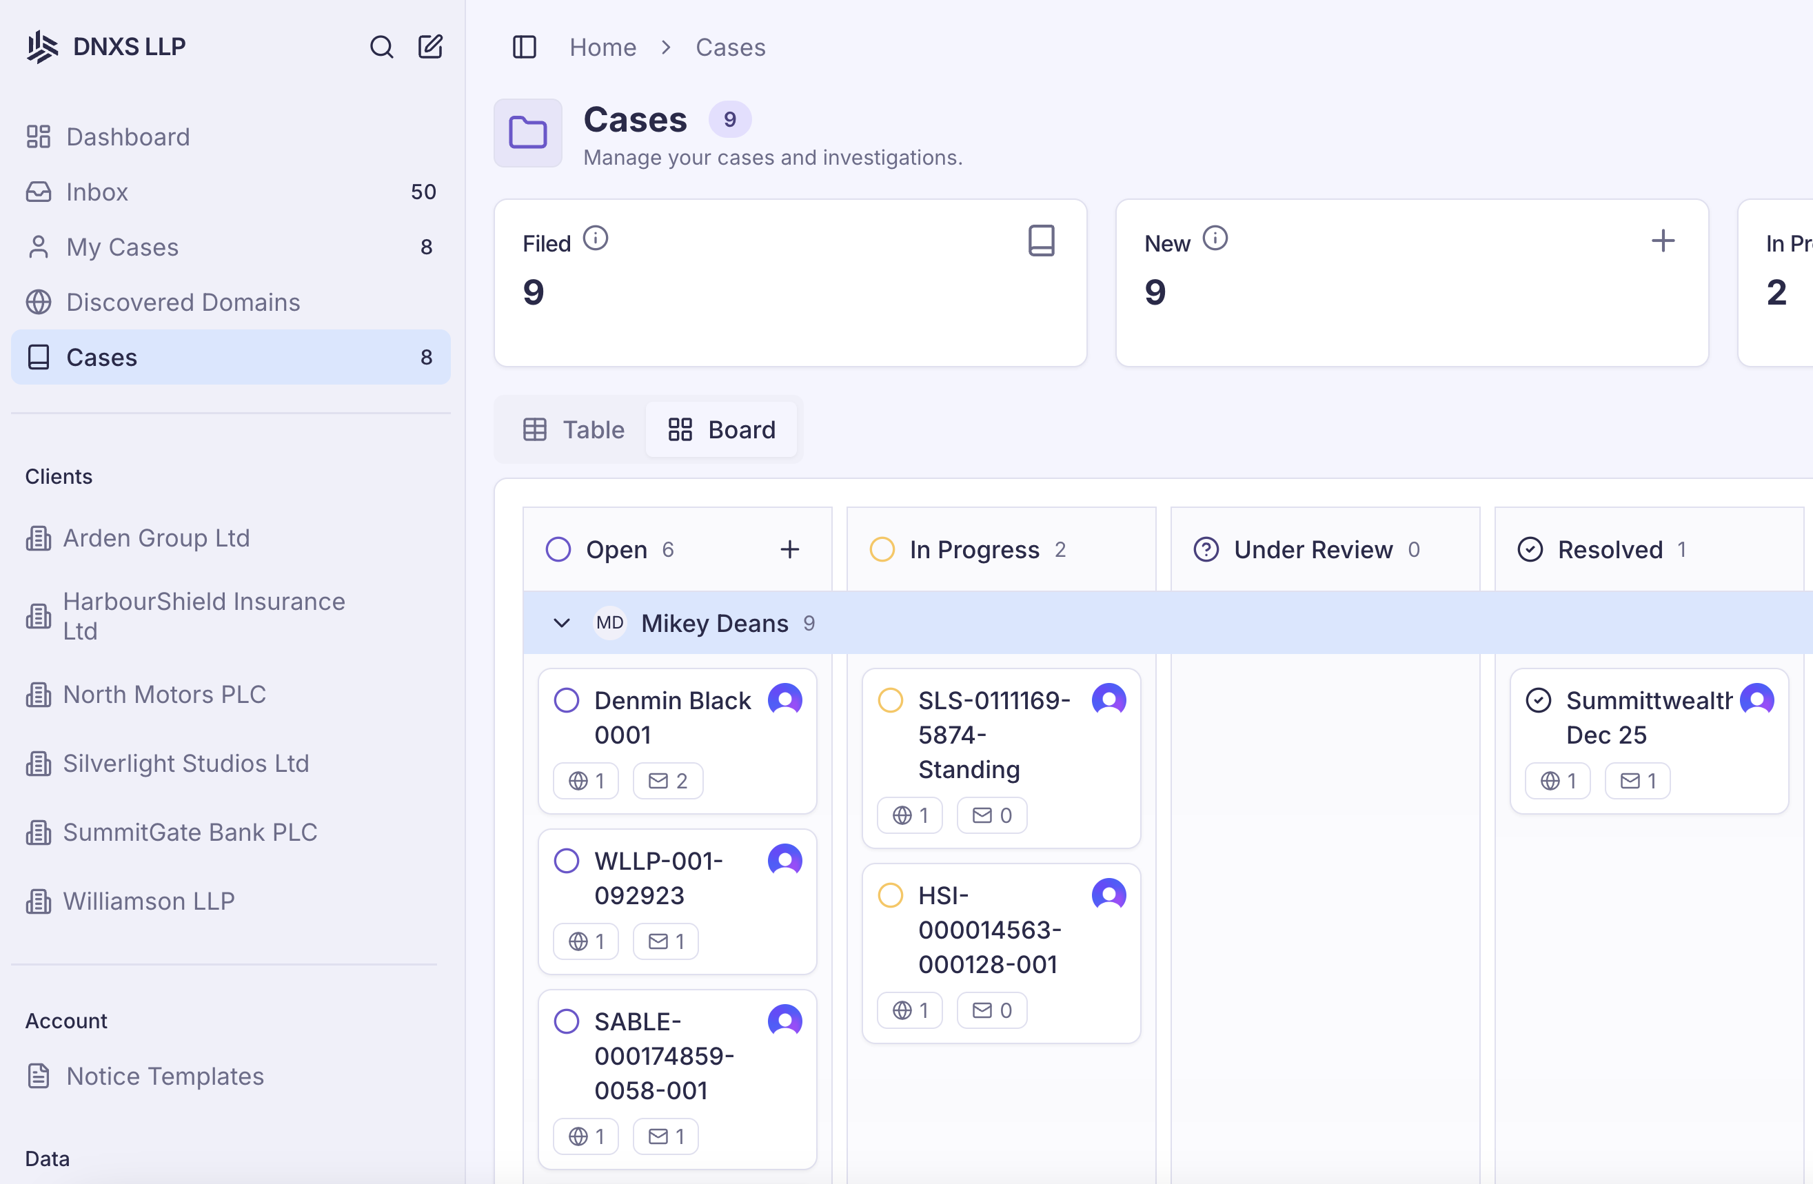
Task: Click the book icon on Filed card
Action: coord(1040,241)
